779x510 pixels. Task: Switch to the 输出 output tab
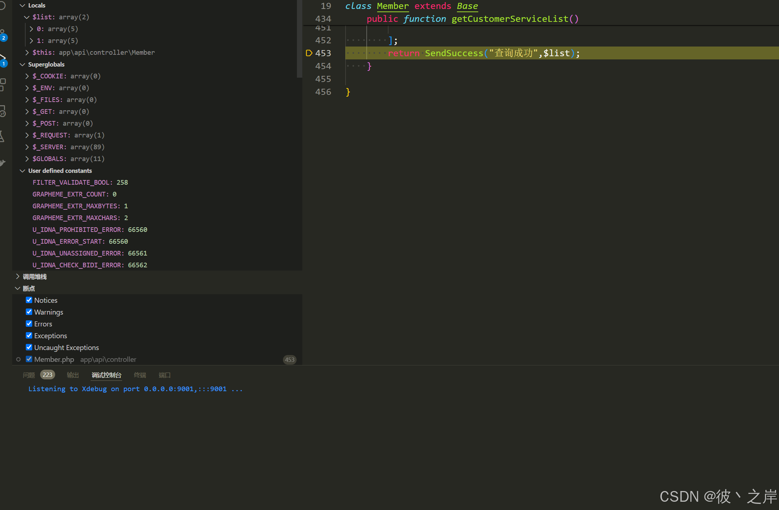coord(73,375)
